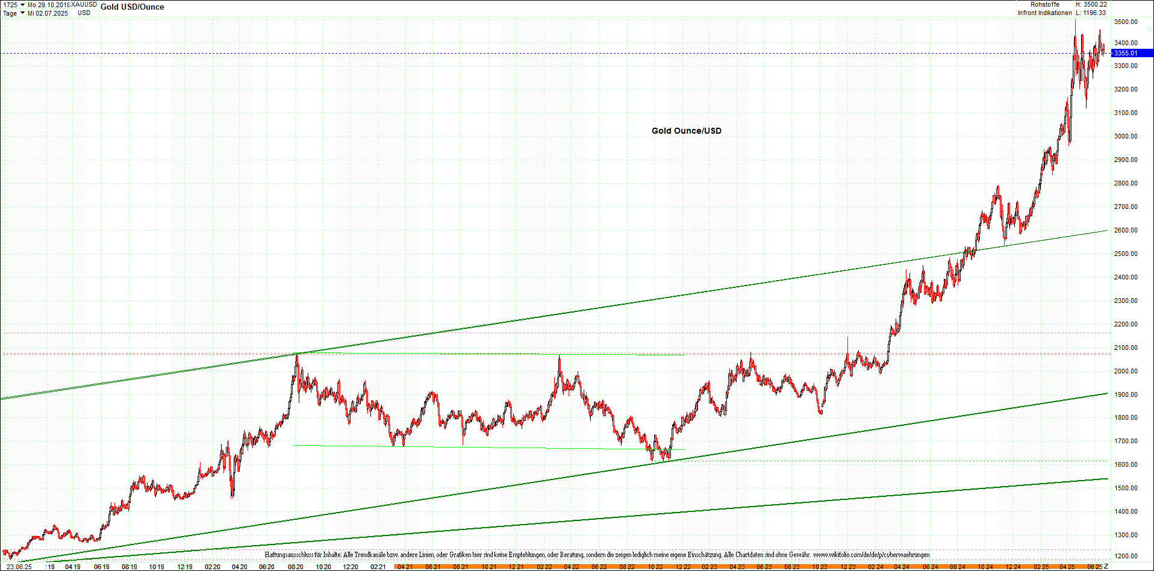Click the chart title Gold USD/Ounce
The image size is (1154, 571).
click(133, 7)
